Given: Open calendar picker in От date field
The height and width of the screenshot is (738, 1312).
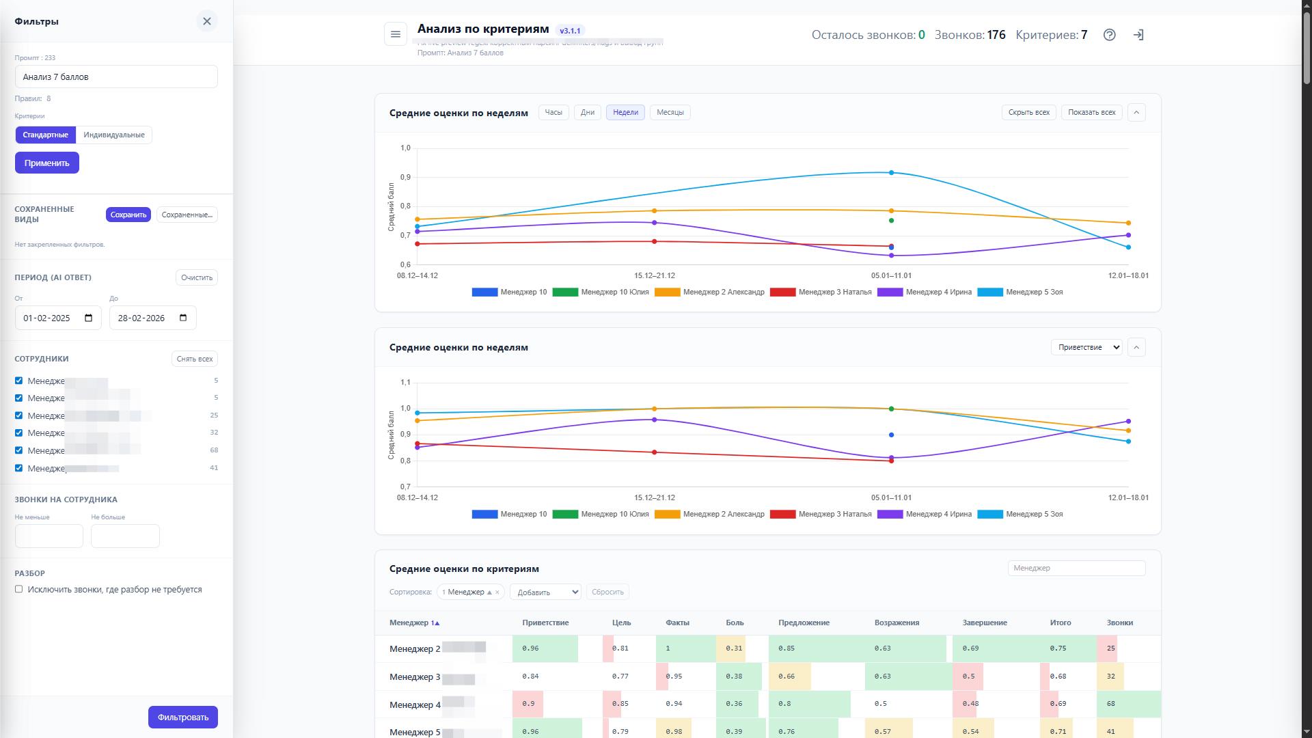Looking at the screenshot, I should [89, 318].
